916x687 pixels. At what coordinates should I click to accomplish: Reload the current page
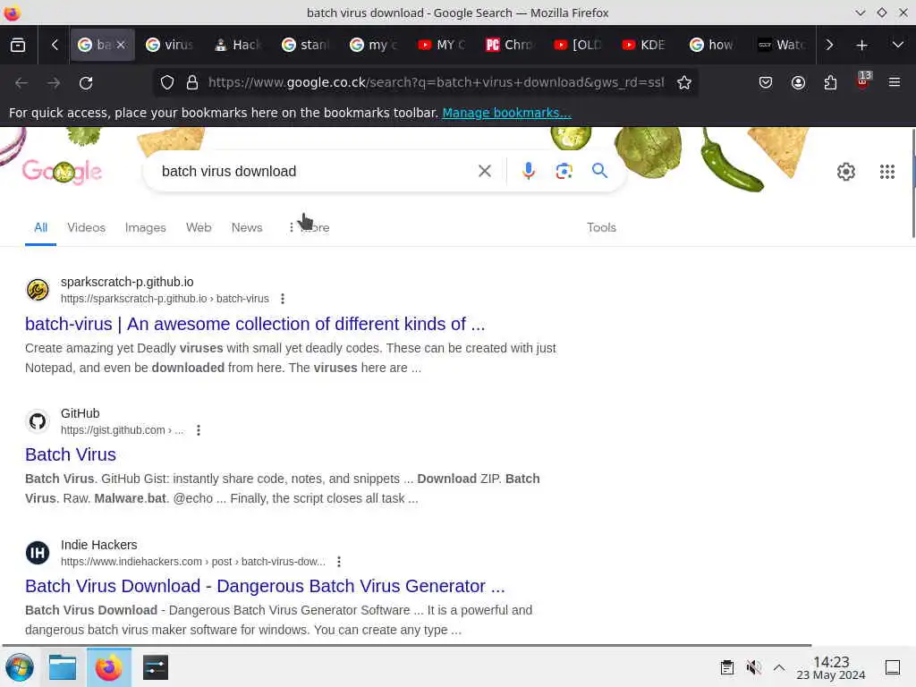pyautogui.click(x=86, y=83)
